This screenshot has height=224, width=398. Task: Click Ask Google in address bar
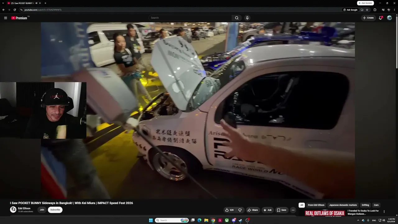(350, 10)
